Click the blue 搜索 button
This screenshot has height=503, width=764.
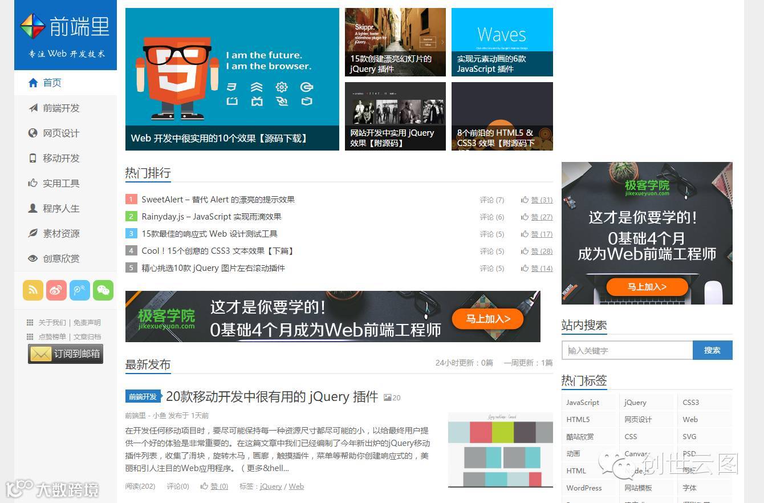click(x=712, y=350)
